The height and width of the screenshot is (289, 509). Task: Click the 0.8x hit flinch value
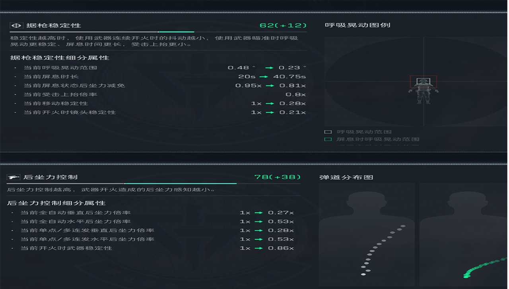point(295,94)
